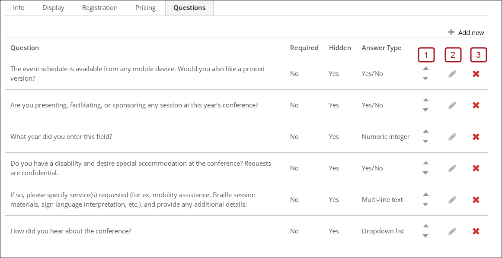Move 'What year did you enter' question down
Image resolution: width=502 pixels, height=258 pixels.
[x=425, y=142]
